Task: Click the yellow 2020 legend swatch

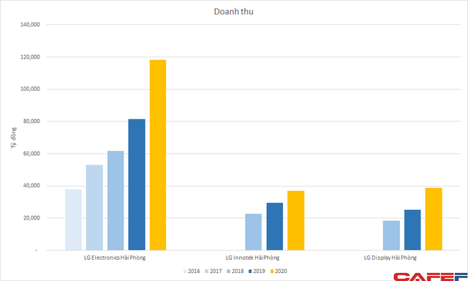Action: tap(272, 271)
